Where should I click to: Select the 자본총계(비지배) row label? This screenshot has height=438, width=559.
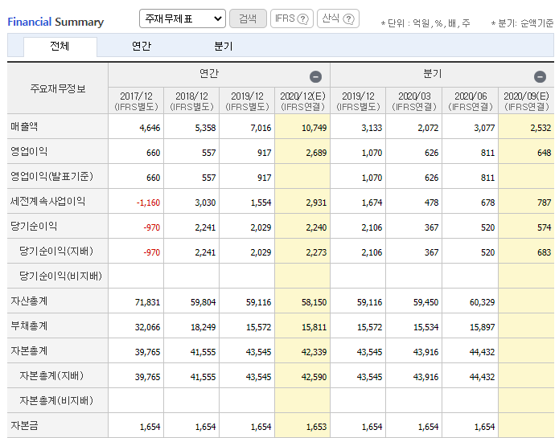pos(56,400)
